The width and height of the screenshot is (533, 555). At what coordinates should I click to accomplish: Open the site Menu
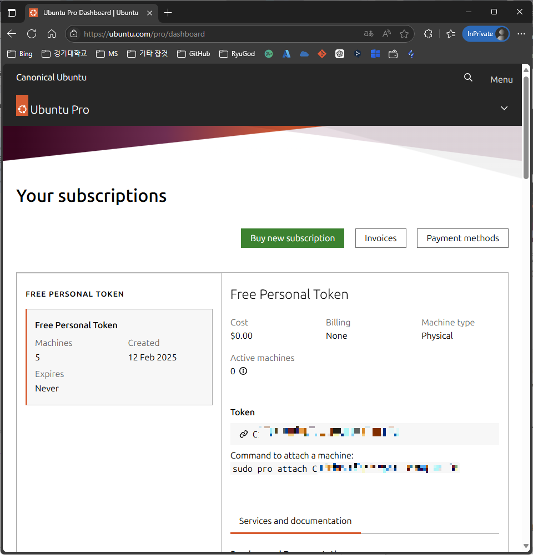501,80
